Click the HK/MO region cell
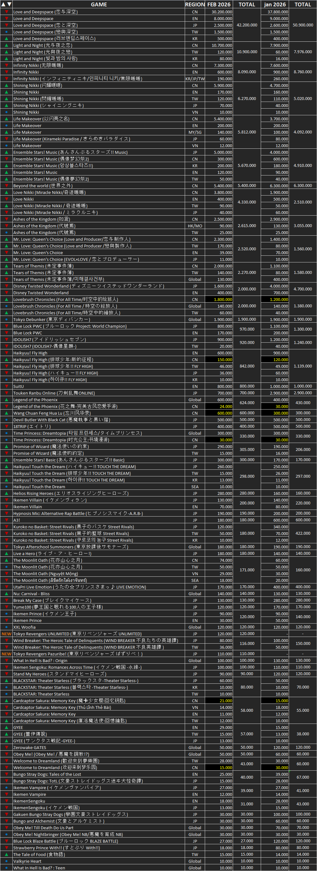The width and height of the screenshot is (317, 871). 195,226
